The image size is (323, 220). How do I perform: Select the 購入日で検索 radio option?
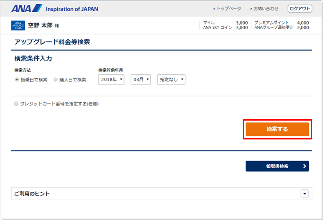56,80
